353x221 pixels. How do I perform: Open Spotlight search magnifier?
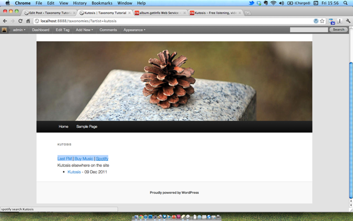coord(345,3)
